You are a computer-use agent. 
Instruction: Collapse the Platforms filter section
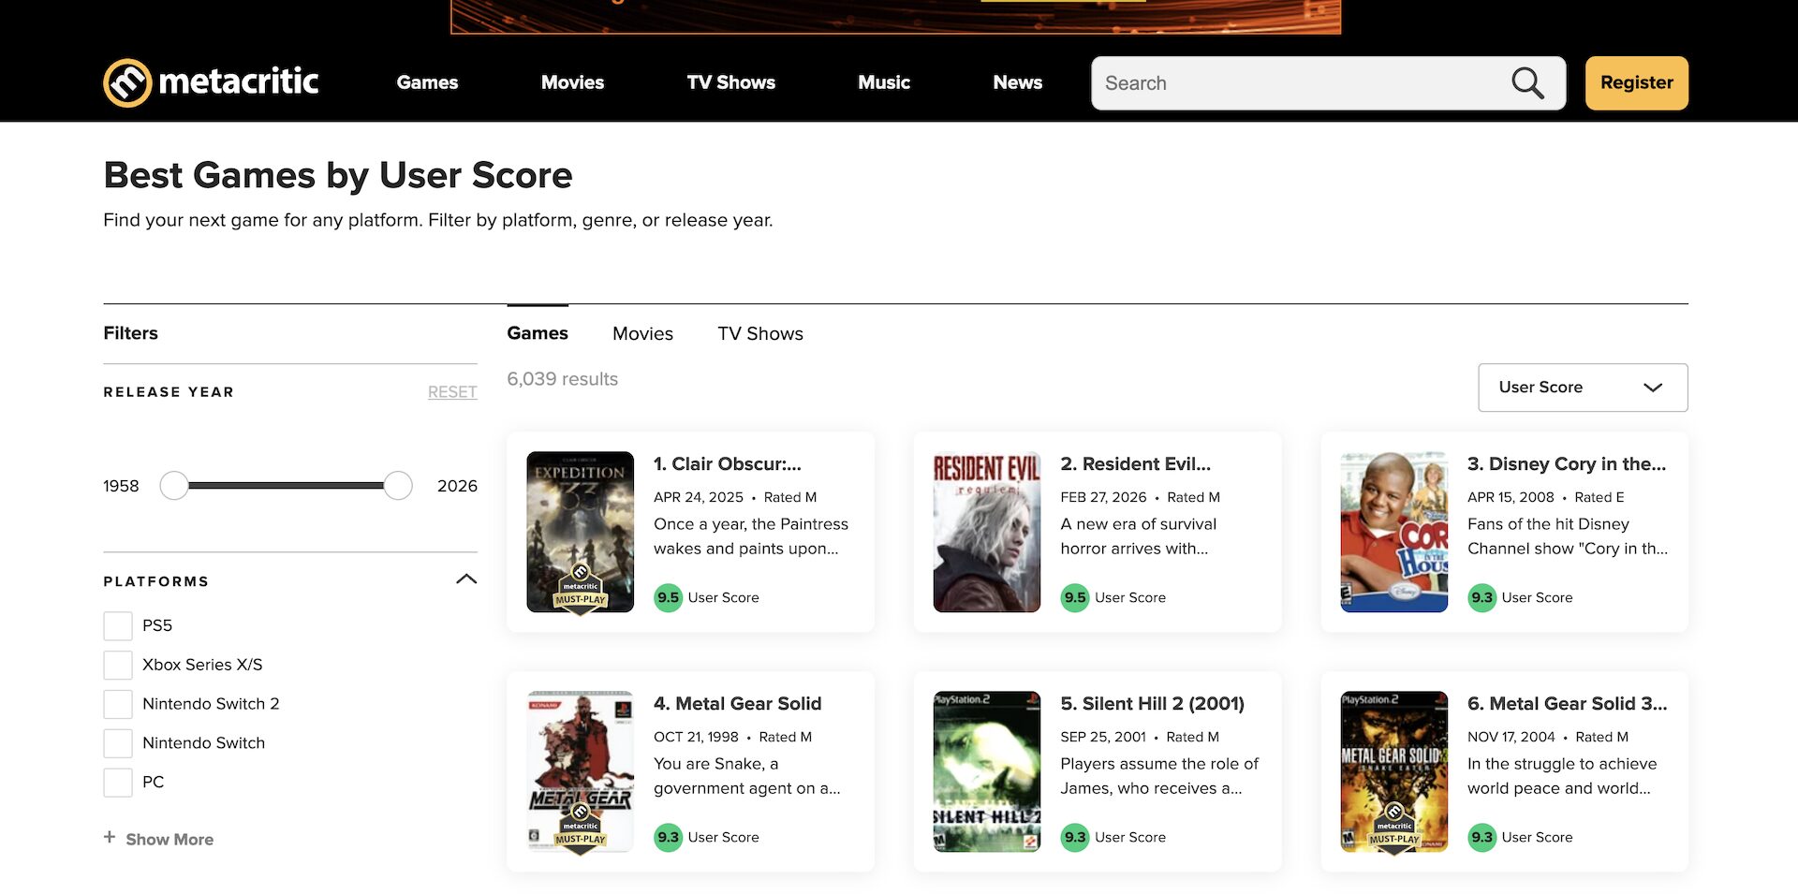pyautogui.click(x=465, y=579)
